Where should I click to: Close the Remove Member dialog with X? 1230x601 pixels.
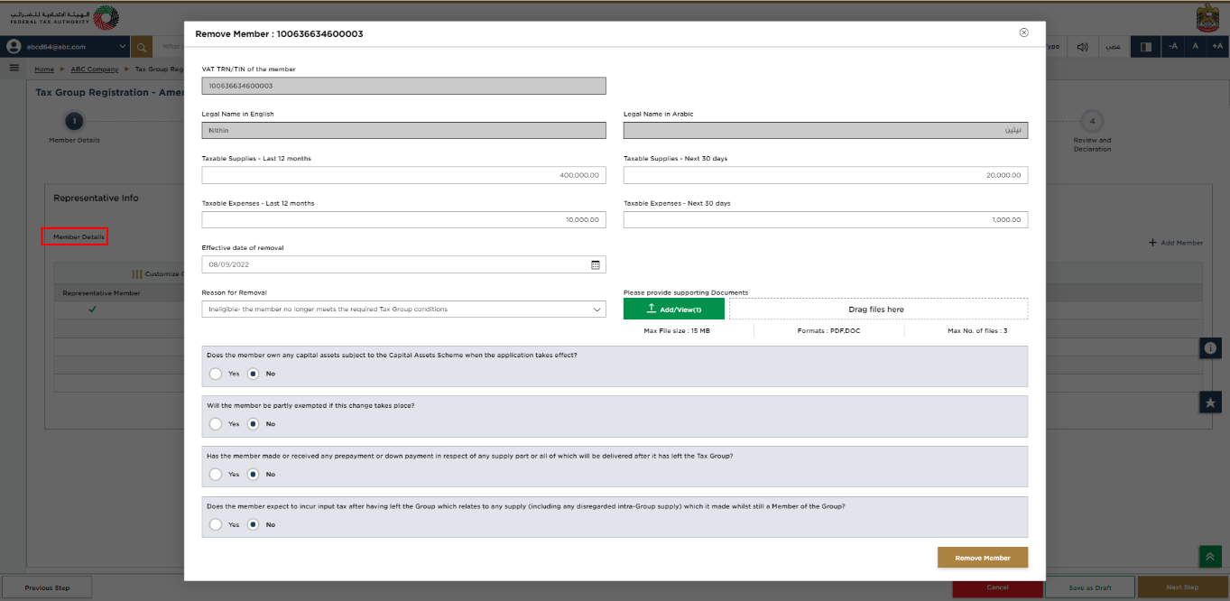(1023, 32)
